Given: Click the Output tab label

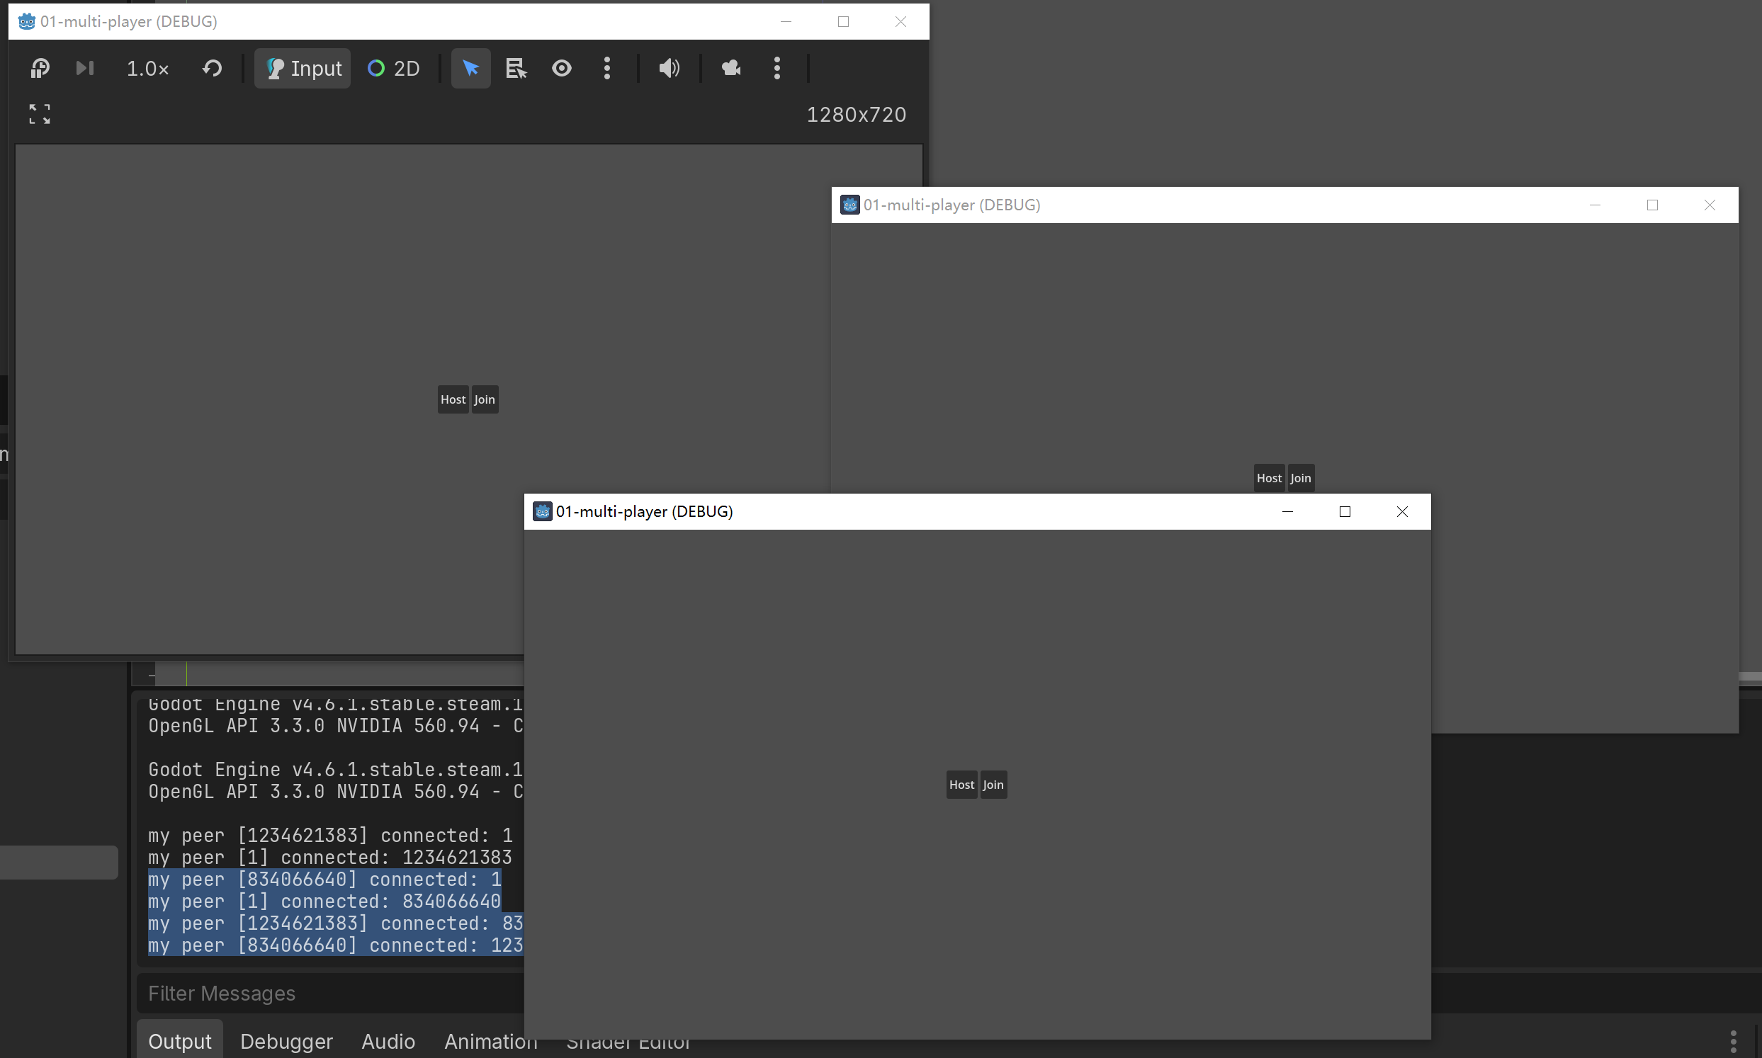Looking at the screenshot, I should click(180, 1041).
